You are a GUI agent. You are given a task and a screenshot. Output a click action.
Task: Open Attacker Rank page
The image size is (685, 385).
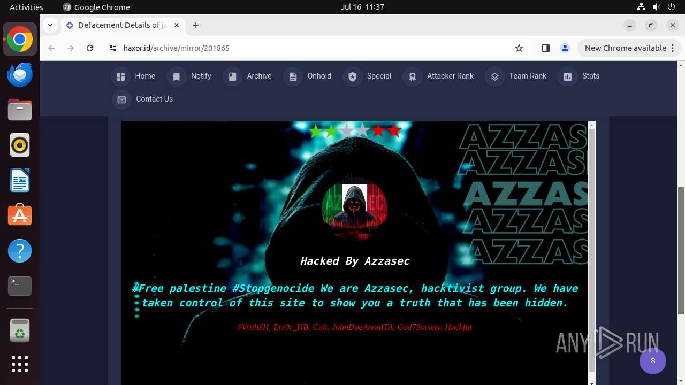[x=450, y=76]
